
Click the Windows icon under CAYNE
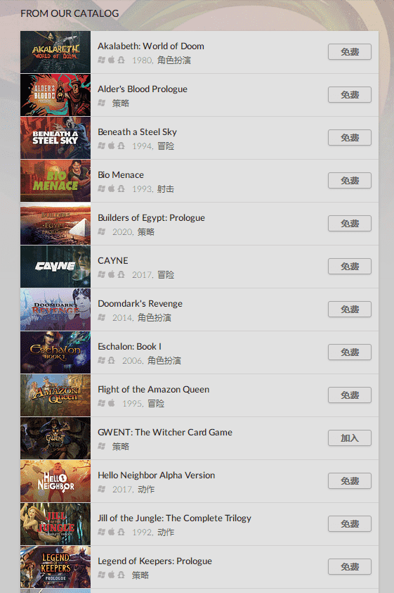101,274
